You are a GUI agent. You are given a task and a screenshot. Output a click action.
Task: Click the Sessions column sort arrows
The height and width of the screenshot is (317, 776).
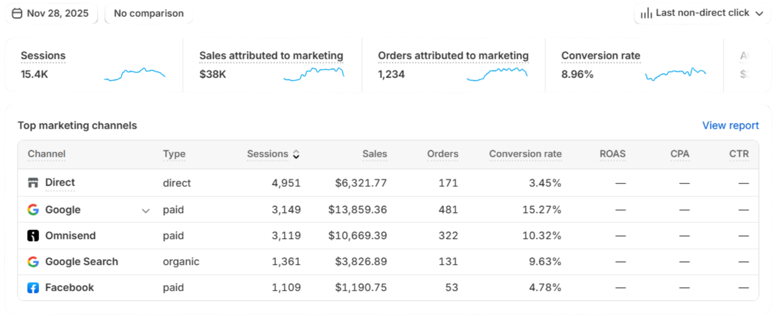[296, 154]
